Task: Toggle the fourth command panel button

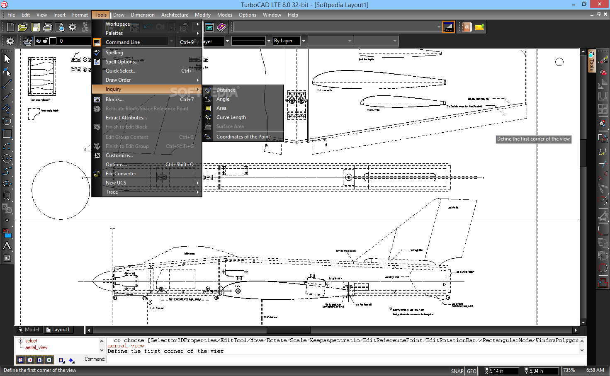Action: (x=49, y=360)
